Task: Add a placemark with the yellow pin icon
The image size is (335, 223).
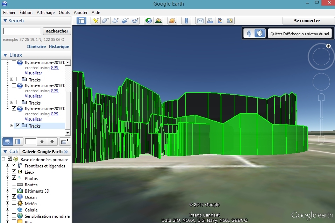Action: [95, 21]
